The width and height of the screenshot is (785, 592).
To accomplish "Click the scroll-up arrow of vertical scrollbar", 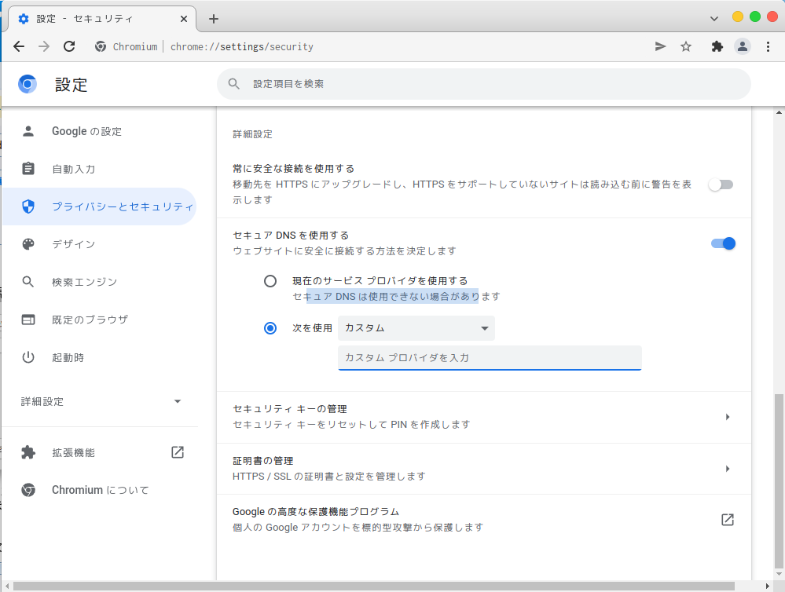I will [x=779, y=112].
